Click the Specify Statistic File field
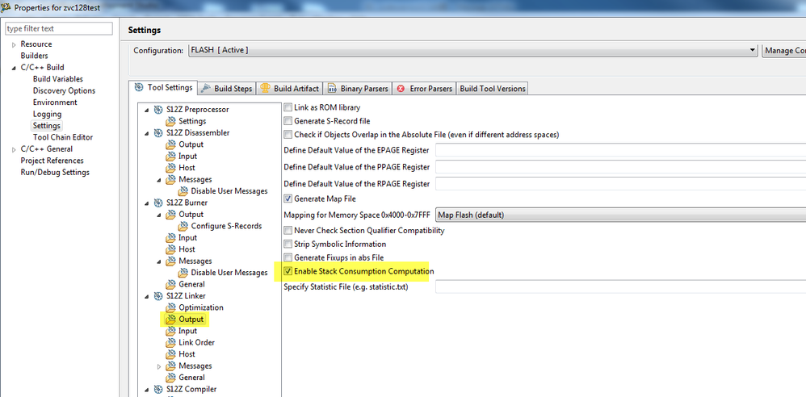 pyautogui.click(x=620, y=287)
